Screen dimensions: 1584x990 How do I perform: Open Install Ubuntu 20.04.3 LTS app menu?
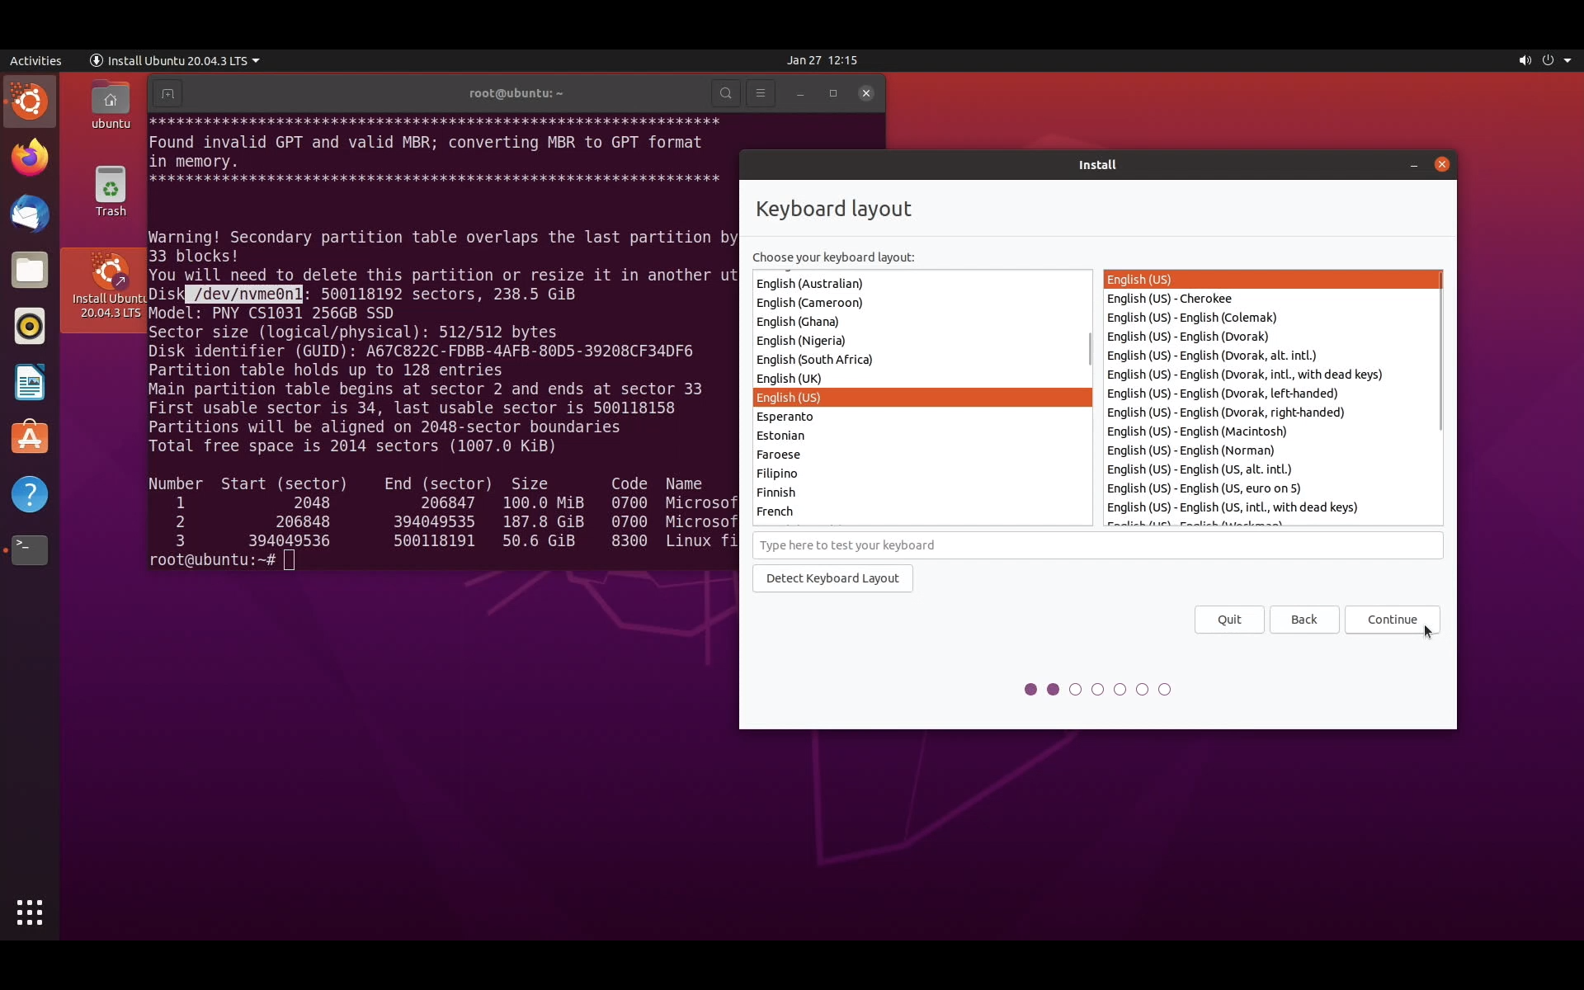[174, 60]
